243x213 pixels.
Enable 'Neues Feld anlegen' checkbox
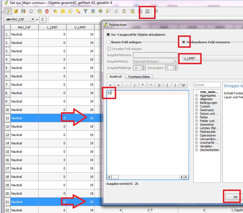[x=108, y=42]
